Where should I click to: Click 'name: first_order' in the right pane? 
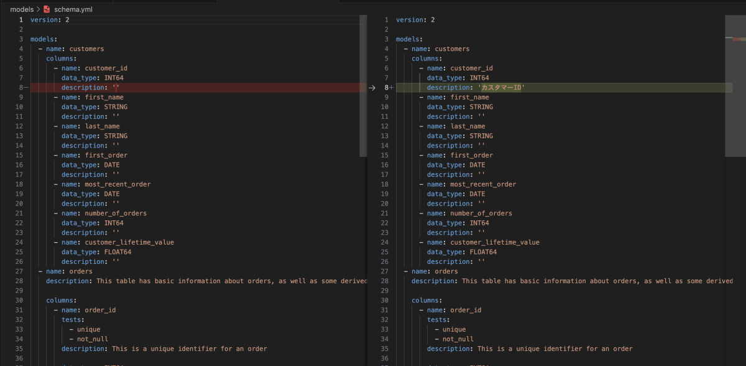[x=459, y=155]
